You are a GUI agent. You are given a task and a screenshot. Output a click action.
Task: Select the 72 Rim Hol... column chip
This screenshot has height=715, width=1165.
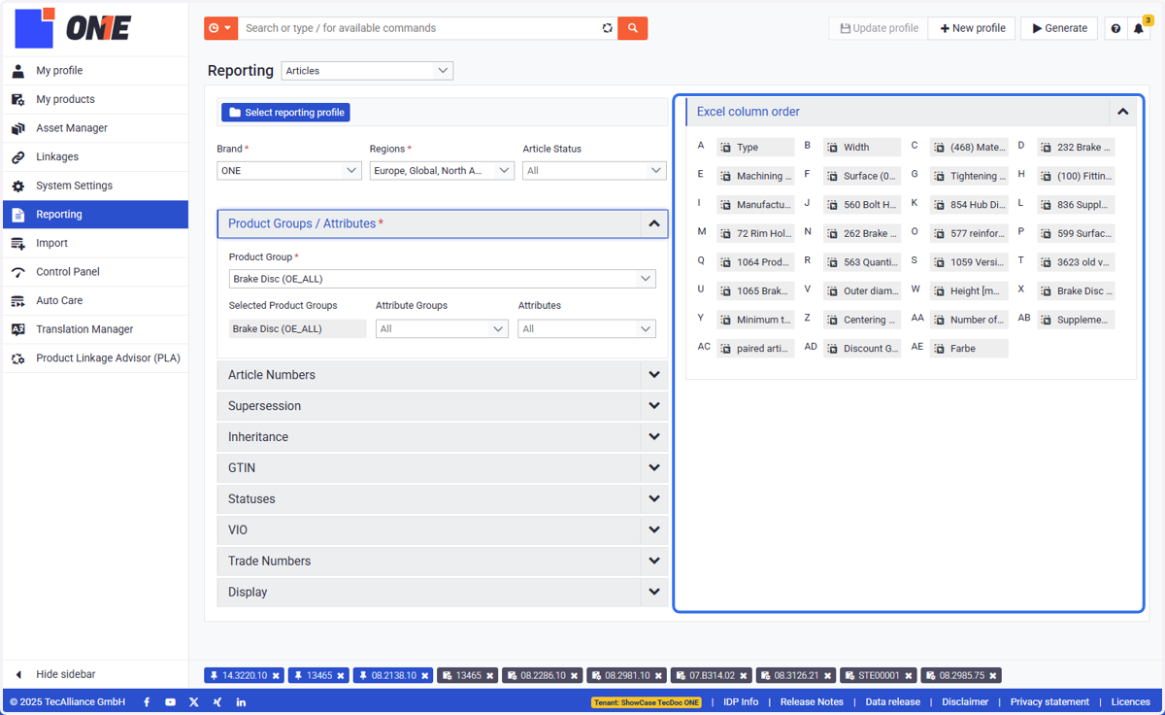pos(755,233)
